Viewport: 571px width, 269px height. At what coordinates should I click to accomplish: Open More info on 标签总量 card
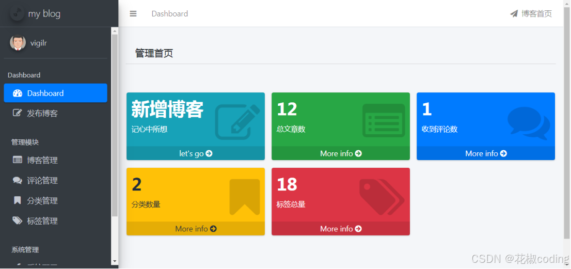(341, 229)
